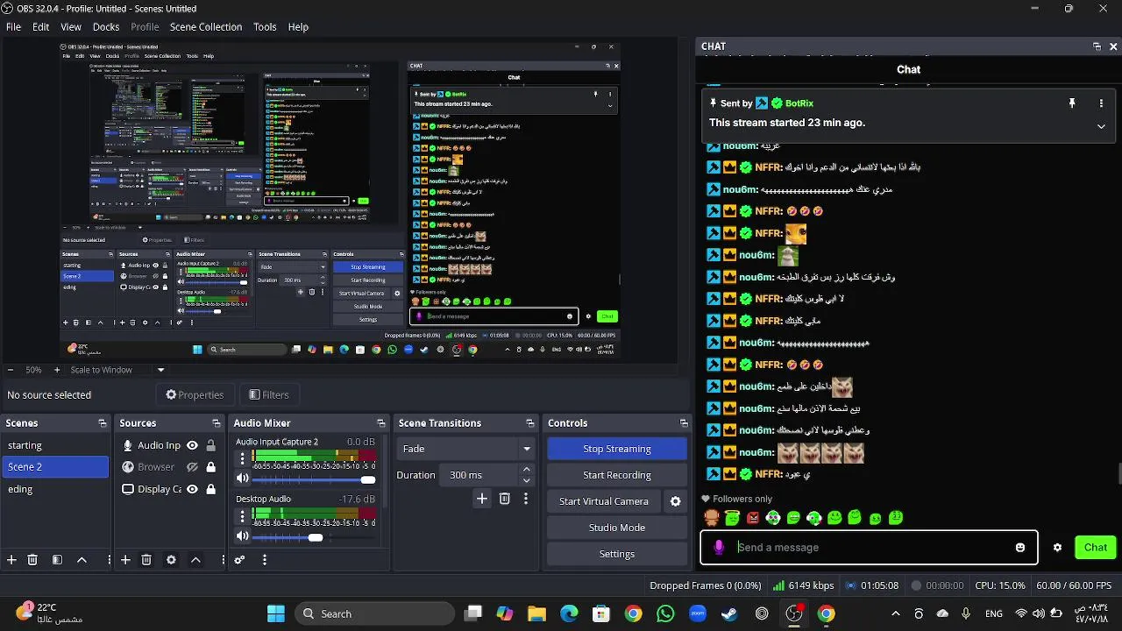Image resolution: width=1122 pixels, height=631 pixels.
Task: Unlock the Display Capture source
Action: pyautogui.click(x=210, y=489)
